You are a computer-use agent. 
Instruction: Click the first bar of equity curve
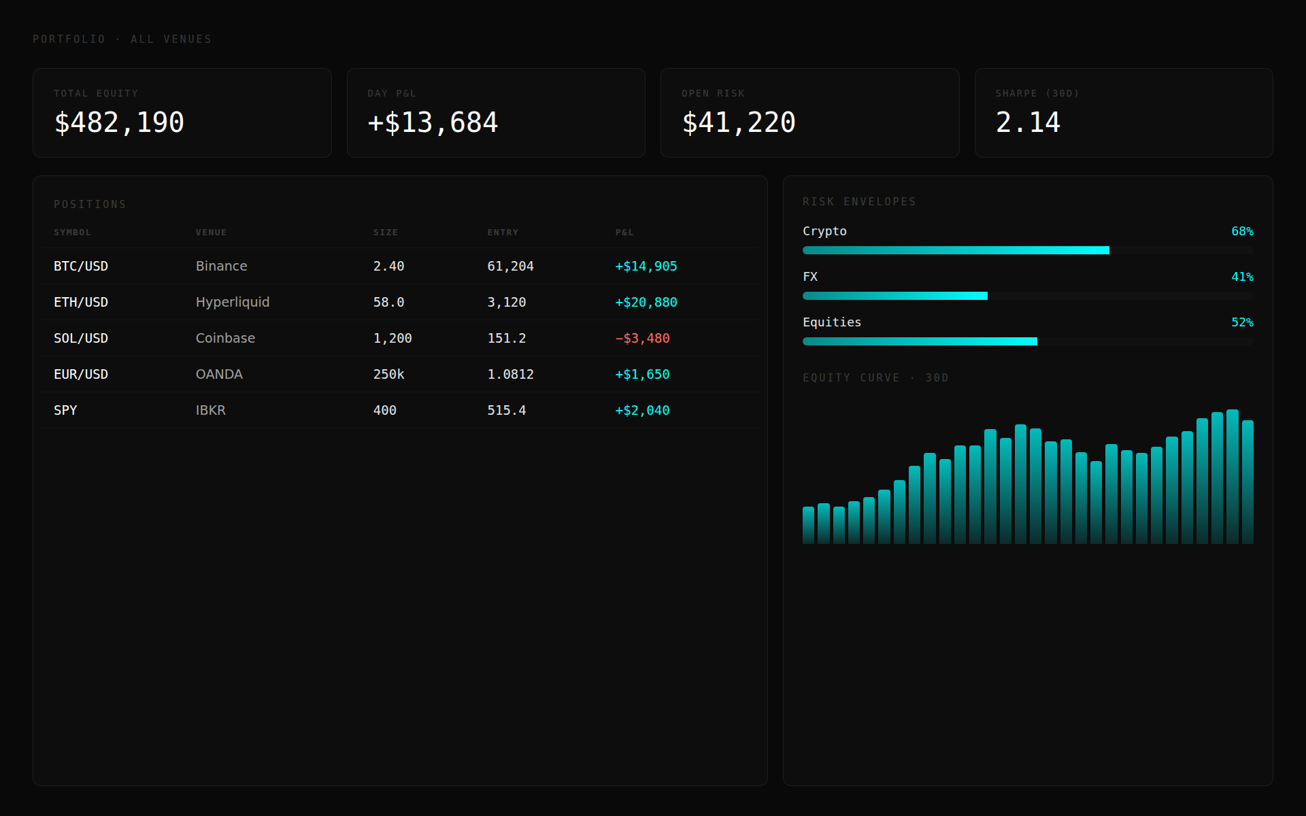click(x=808, y=525)
